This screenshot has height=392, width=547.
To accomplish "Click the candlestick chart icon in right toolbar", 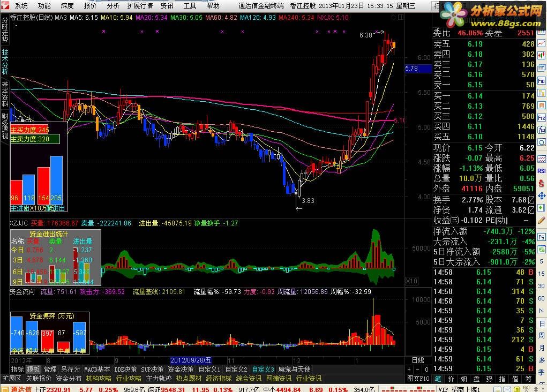I will click(542, 56).
